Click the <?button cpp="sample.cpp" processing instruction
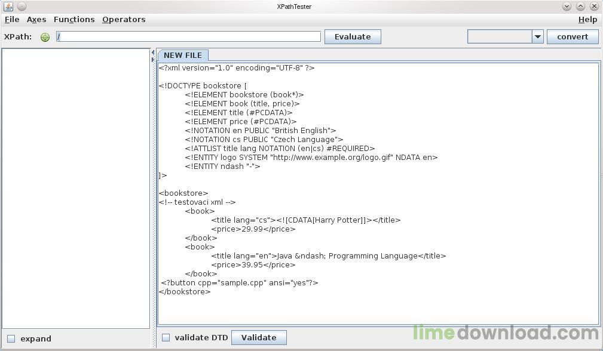 (239, 282)
